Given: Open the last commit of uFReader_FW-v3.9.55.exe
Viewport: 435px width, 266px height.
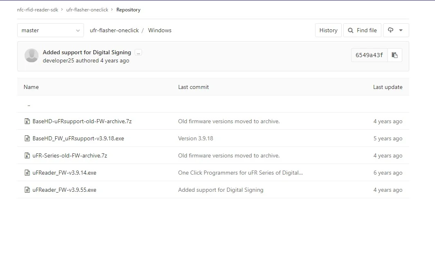Looking at the screenshot, I should [x=221, y=190].
